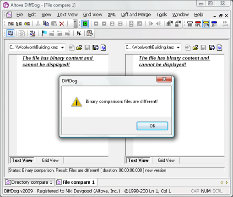
Task: Open the Text View menu
Action: pyautogui.click(x=67, y=15)
